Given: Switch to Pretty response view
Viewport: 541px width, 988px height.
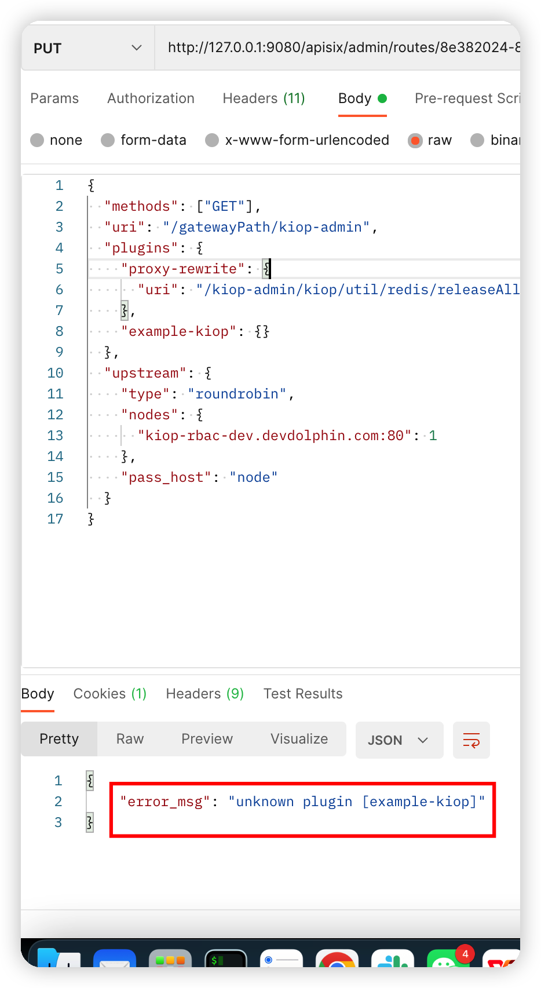Looking at the screenshot, I should tap(59, 739).
